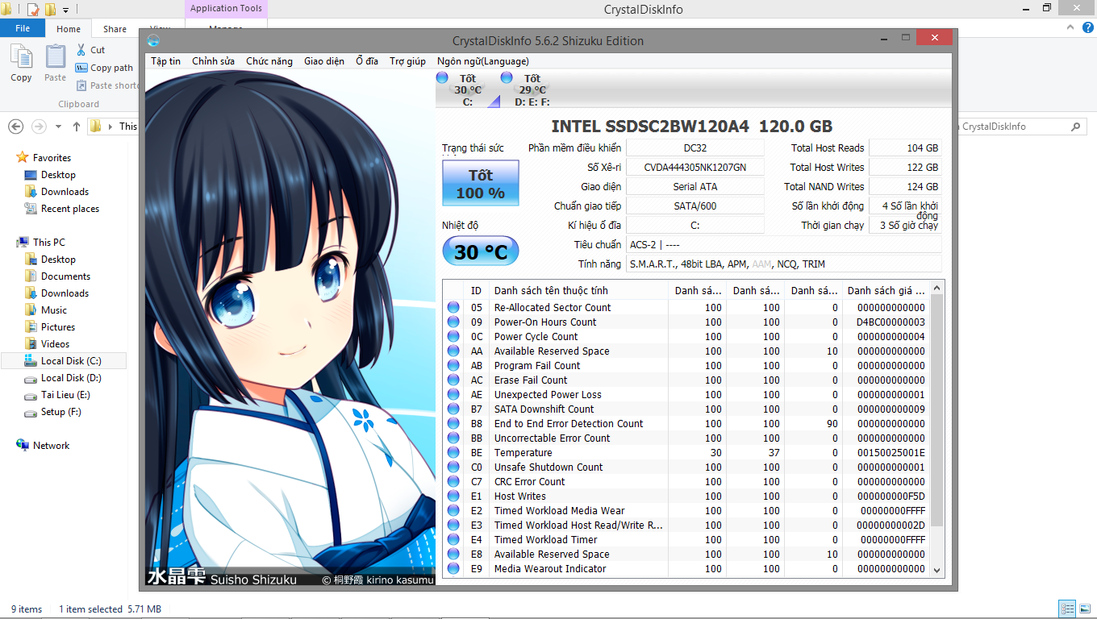The height and width of the screenshot is (619, 1097).
Task: Click CrystalDiskInfo title bar app icon
Action: tap(153, 40)
